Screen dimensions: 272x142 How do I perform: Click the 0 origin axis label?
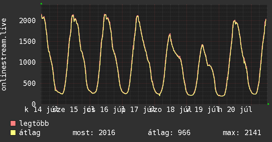[34, 104]
